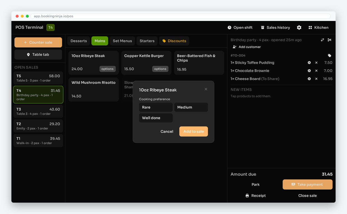Click the 'Cooking preference' label

[x=154, y=99]
